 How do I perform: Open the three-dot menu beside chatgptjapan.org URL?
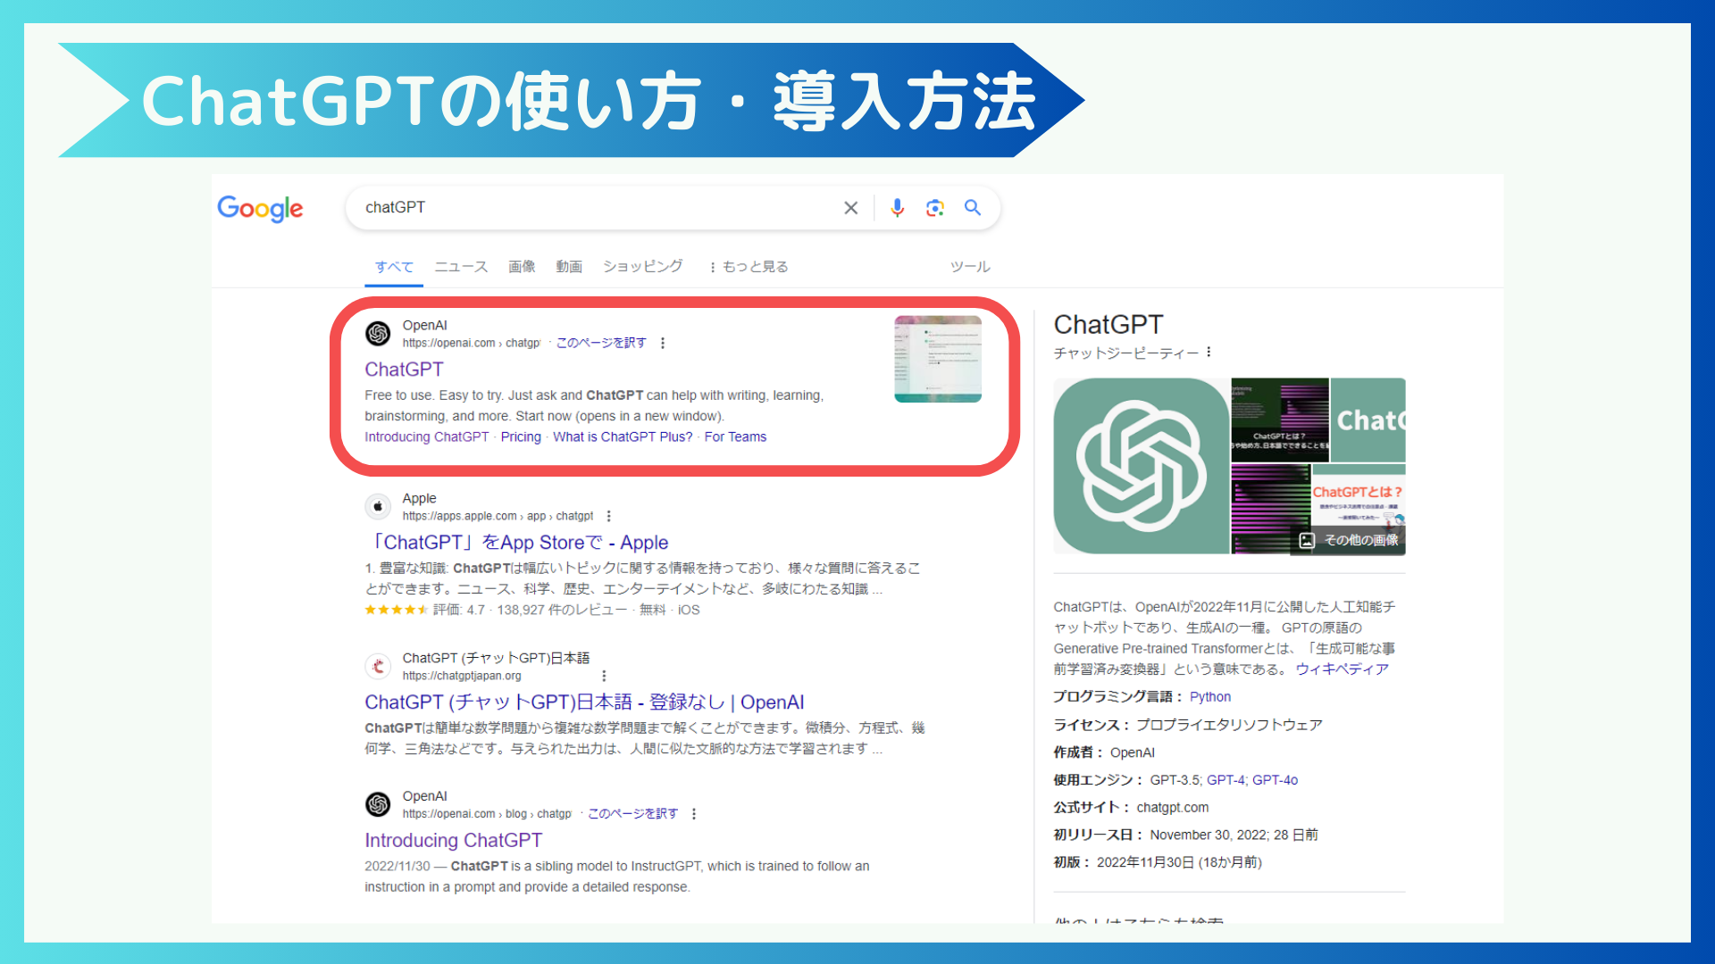point(604,676)
